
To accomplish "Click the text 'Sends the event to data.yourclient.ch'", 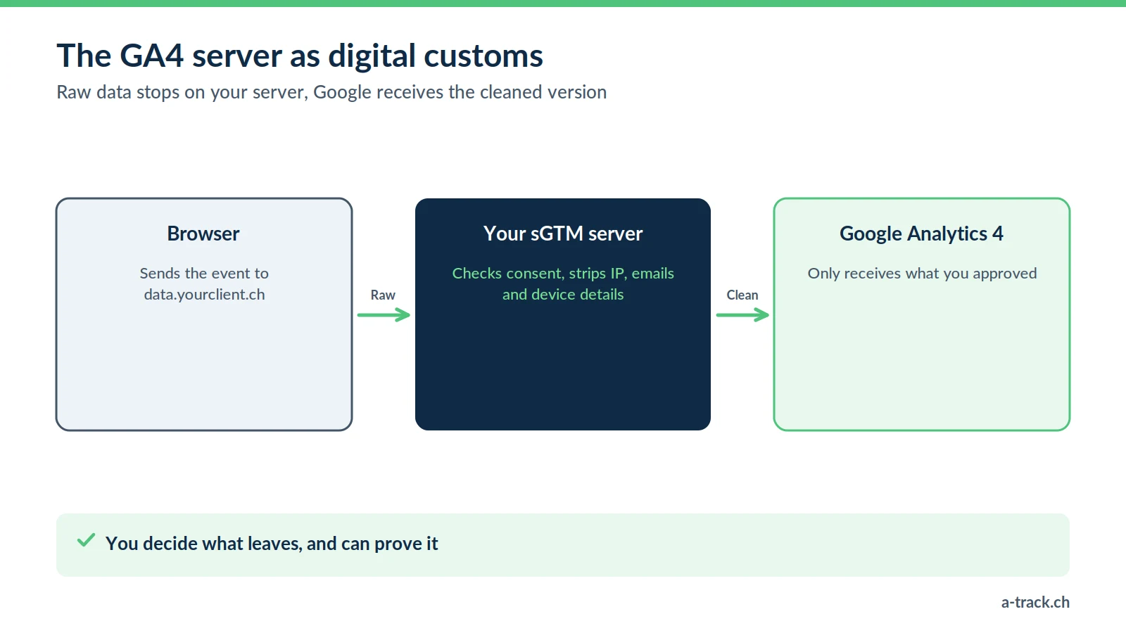I will pyautogui.click(x=204, y=283).
